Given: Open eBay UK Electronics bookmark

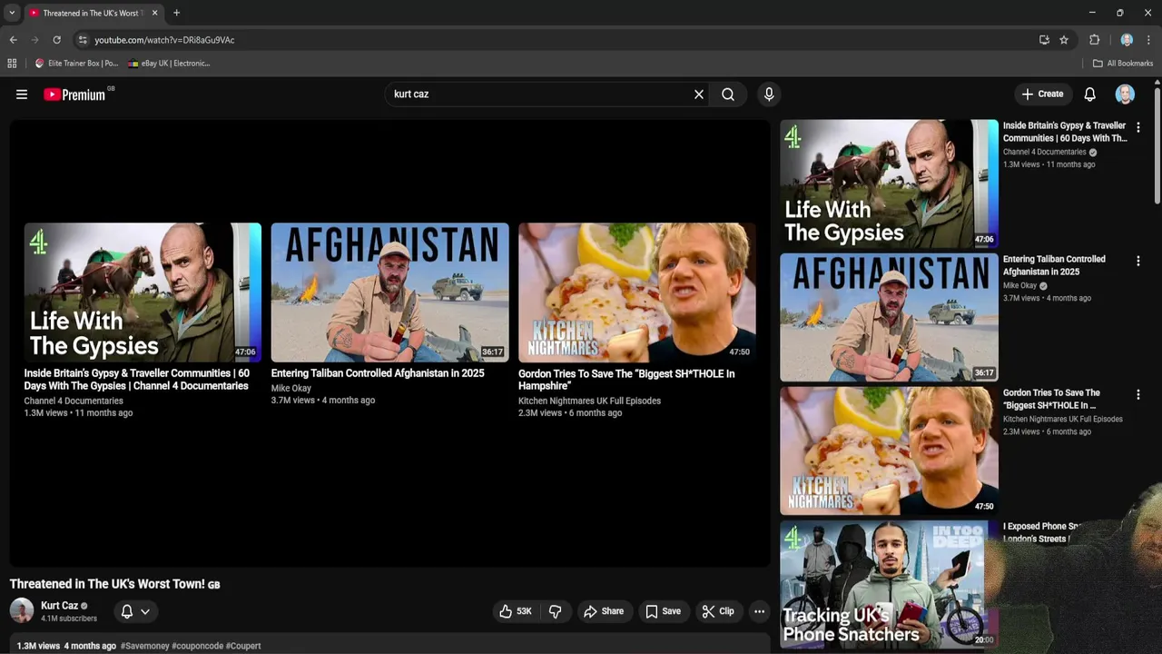Looking at the screenshot, I should pos(169,64).
